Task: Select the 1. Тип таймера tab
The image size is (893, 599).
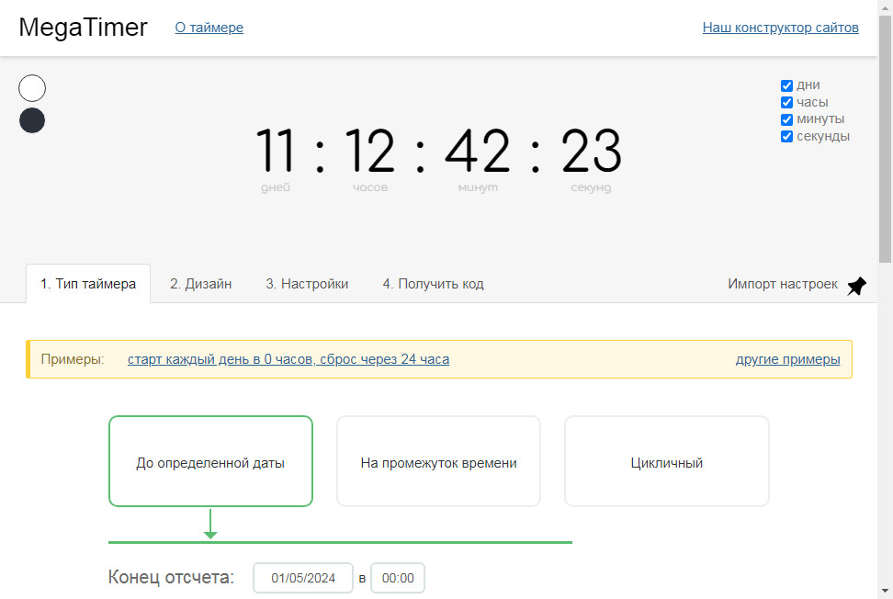Action: 87,284
